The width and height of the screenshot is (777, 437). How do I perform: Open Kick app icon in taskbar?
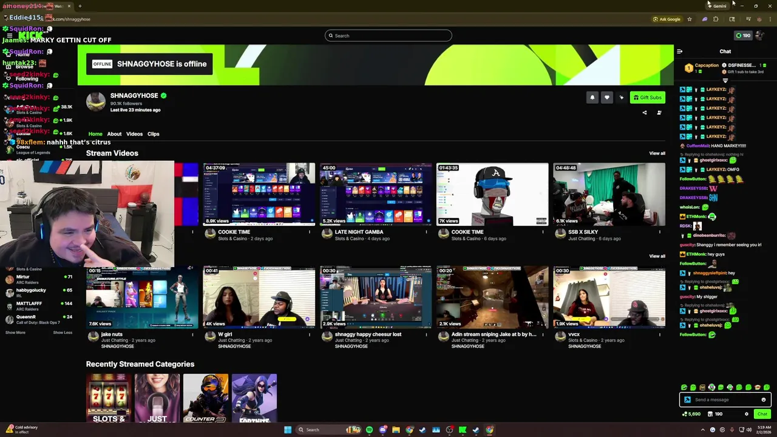[x=463, y=430]
